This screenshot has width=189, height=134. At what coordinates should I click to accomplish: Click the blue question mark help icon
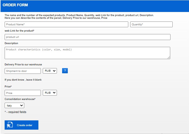pos(65,71)
